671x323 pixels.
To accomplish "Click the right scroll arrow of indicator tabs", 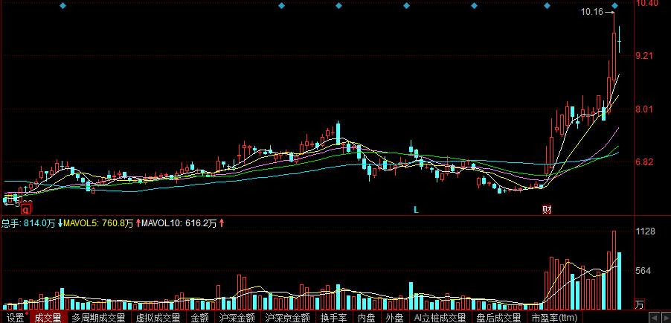I will [666, 318].
